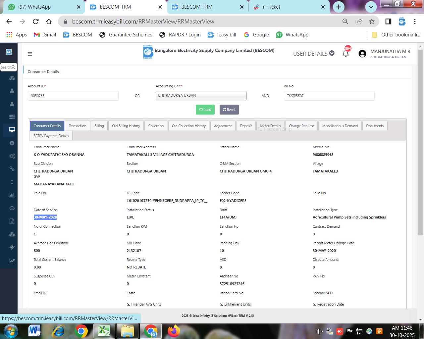The image size is (424, 339).
Task: Click the RR No input field
Action: pyautogui.click(x=329, y=96)
